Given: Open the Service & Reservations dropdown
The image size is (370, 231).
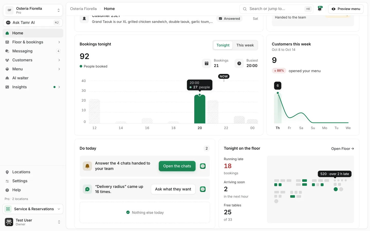Looking at the screenshot, I should pyautogui.click(x=33, y=209).
